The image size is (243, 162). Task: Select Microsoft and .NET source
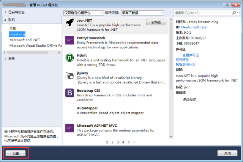25,40
